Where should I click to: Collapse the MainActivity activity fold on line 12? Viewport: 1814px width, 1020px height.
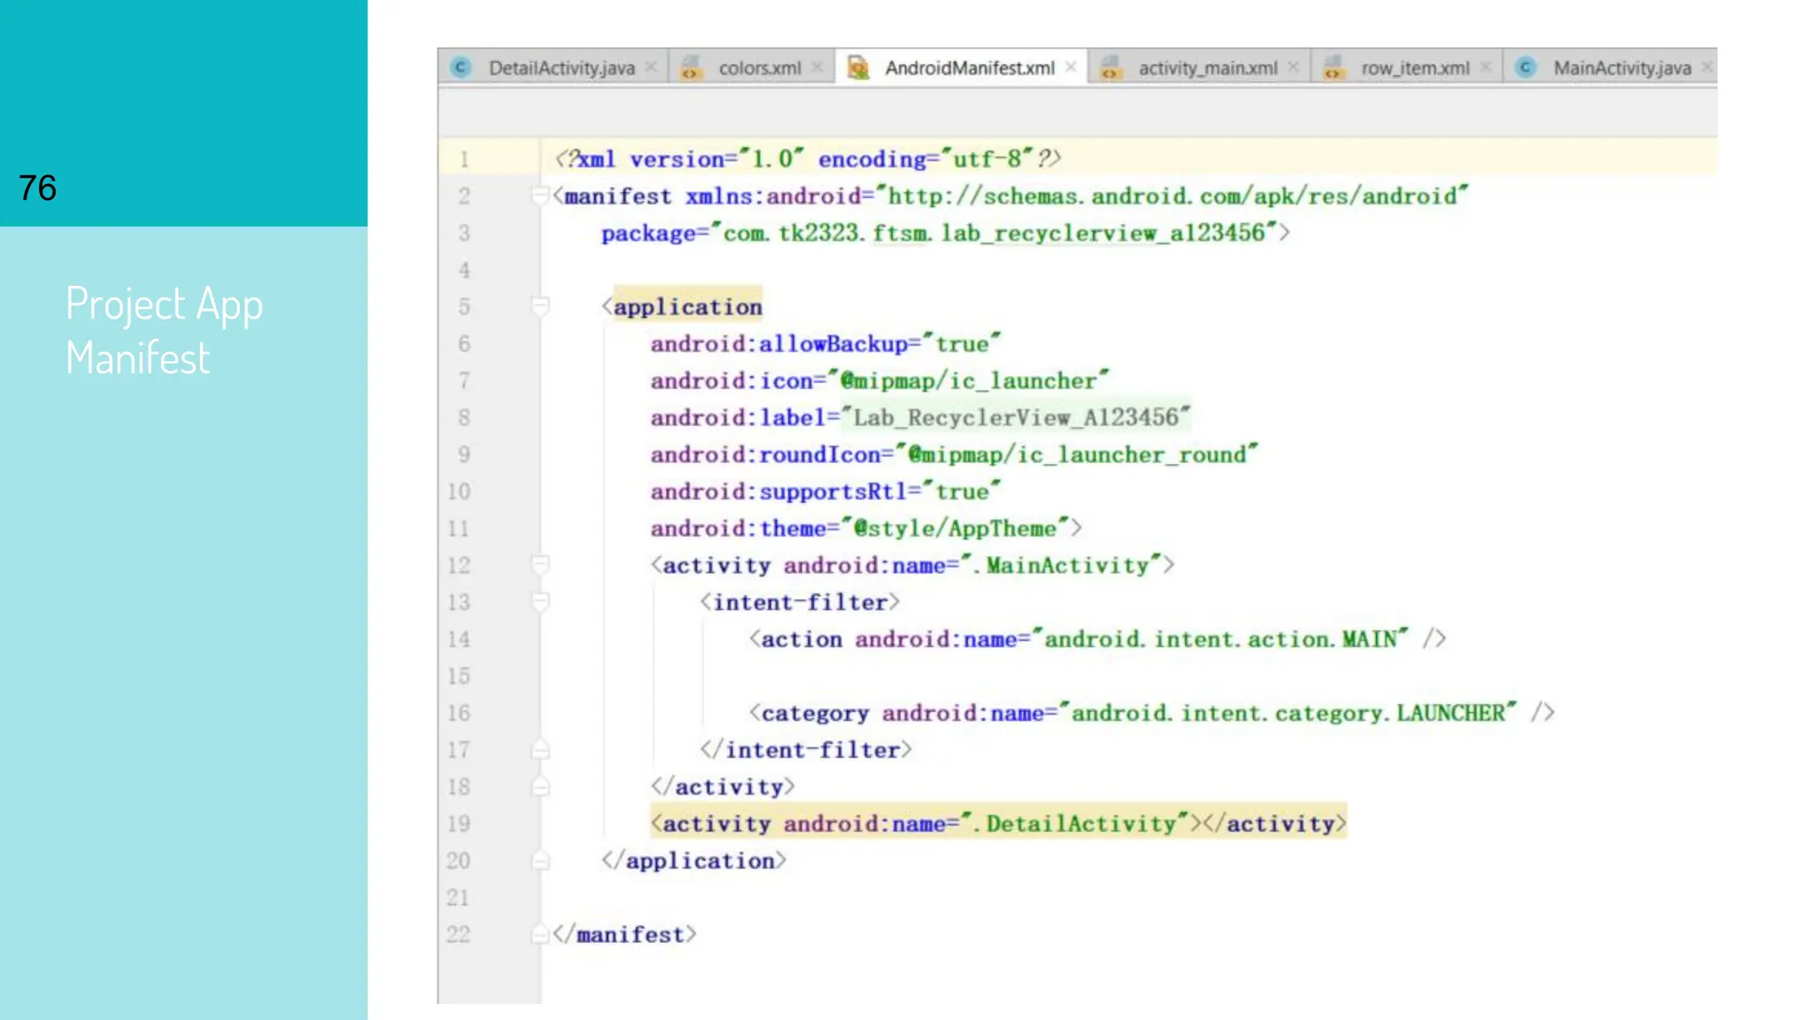(x=539, y=564)
